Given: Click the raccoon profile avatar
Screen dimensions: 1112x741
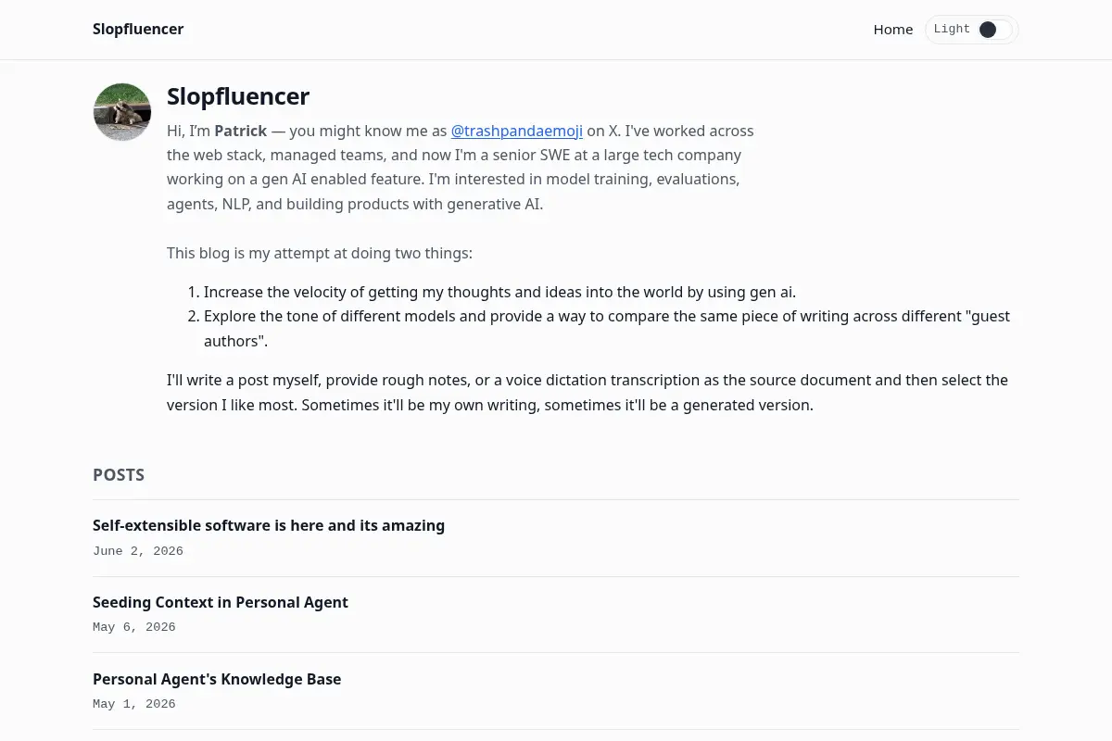Looking at the screenshot, I should [x=122, y=112].
